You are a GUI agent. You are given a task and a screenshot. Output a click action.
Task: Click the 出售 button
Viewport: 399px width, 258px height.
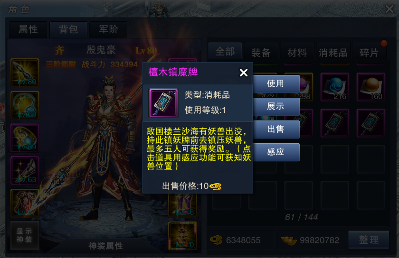[276, 129]
